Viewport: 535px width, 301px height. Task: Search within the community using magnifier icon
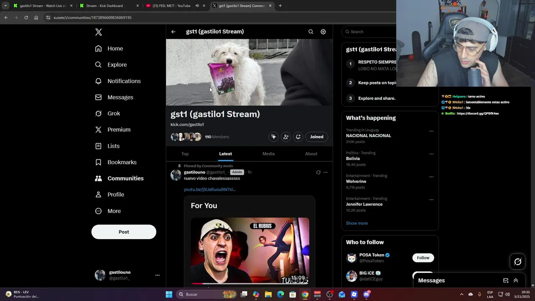[311, 32]
